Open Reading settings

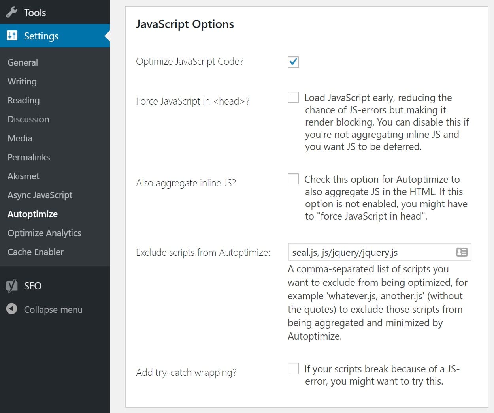pos(23,100)
